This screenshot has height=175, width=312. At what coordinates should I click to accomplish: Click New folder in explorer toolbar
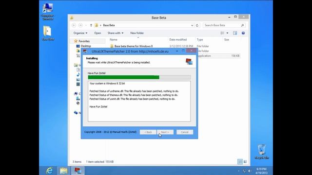point(137,33)
